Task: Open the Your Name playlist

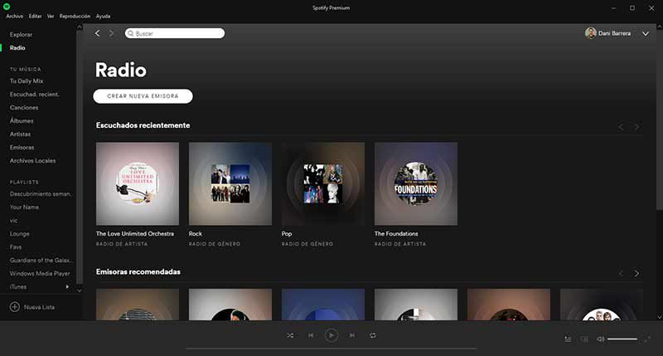Action: [x=24, y=207]
